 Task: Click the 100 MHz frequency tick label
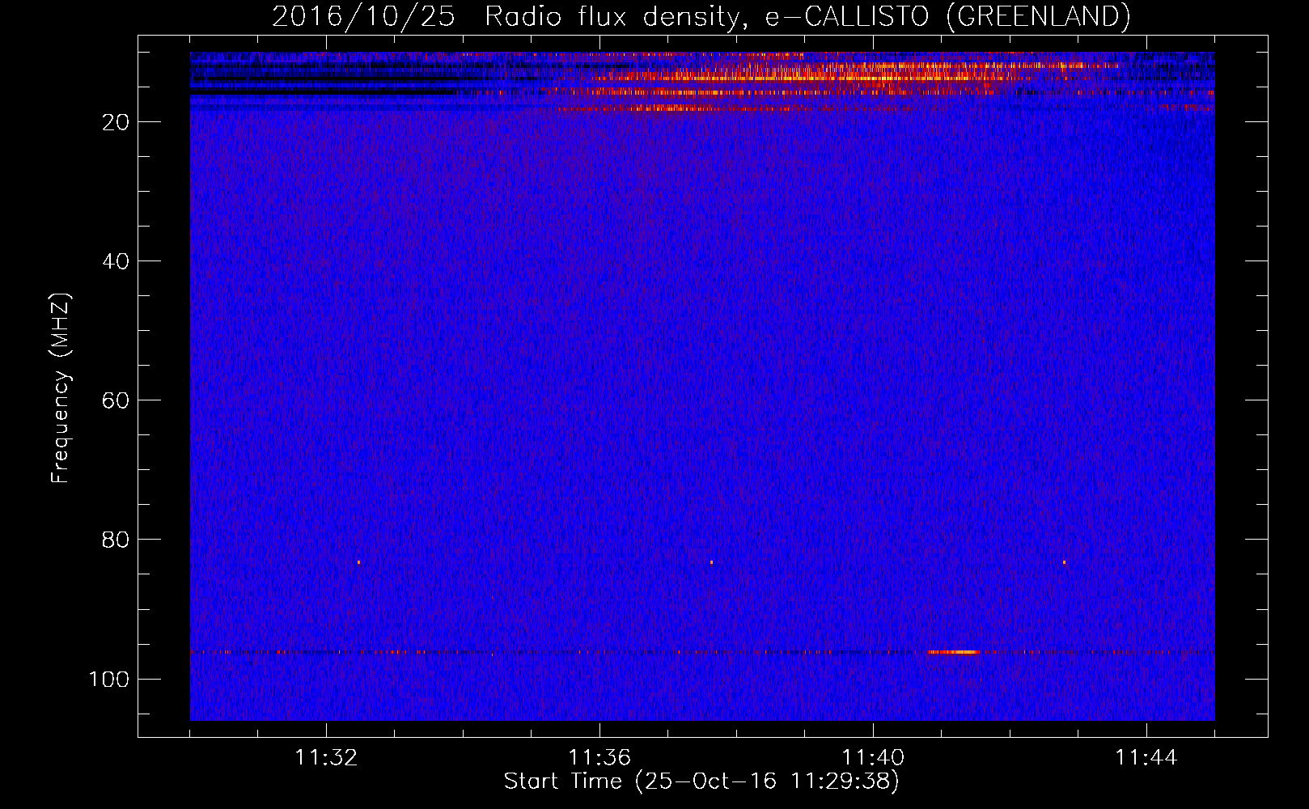pos(109,679)
